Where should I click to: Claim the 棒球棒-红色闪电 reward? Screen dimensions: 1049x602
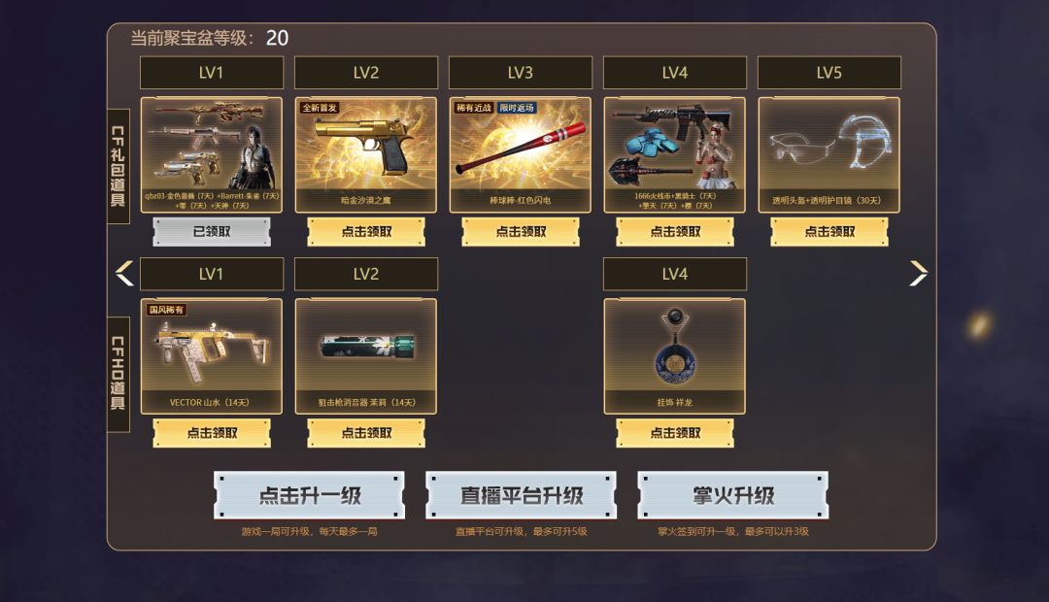tap(521, 232)
